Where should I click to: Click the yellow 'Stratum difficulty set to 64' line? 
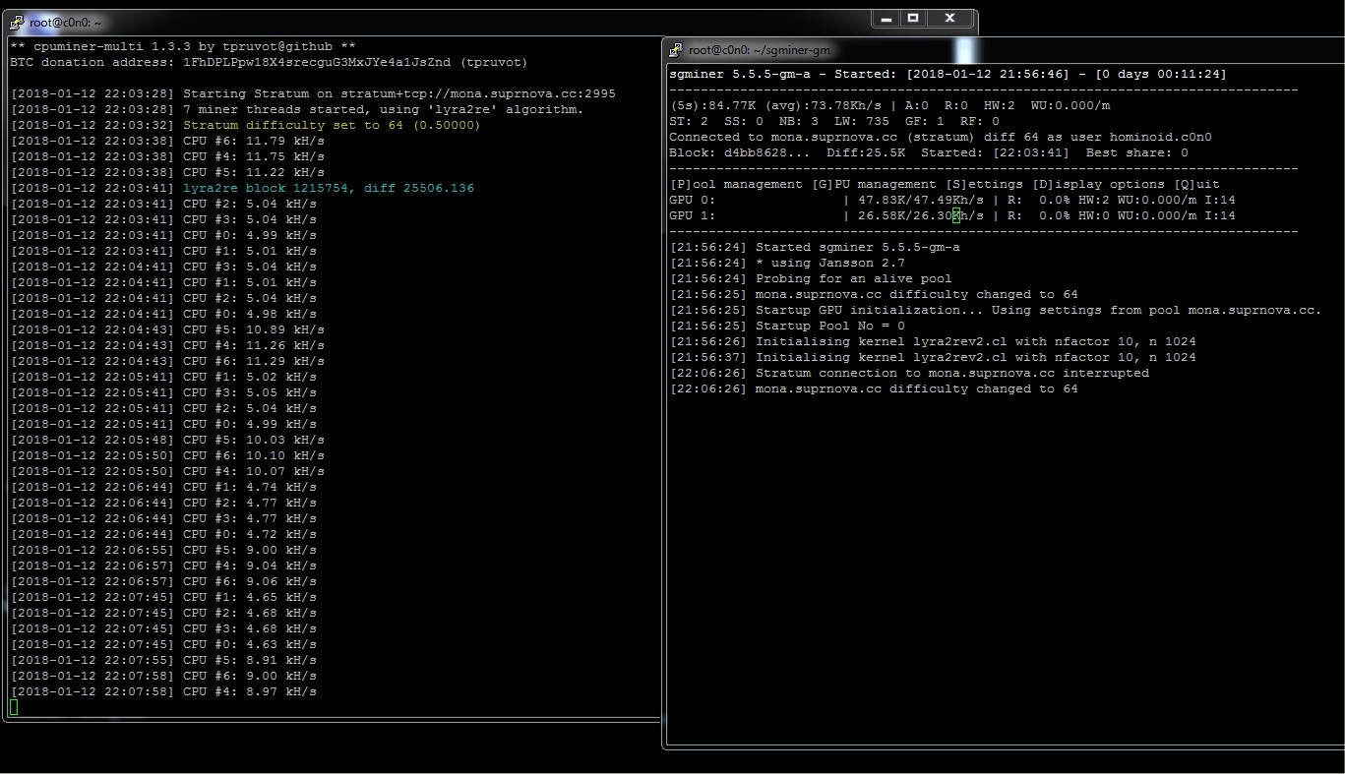[245, 125]
